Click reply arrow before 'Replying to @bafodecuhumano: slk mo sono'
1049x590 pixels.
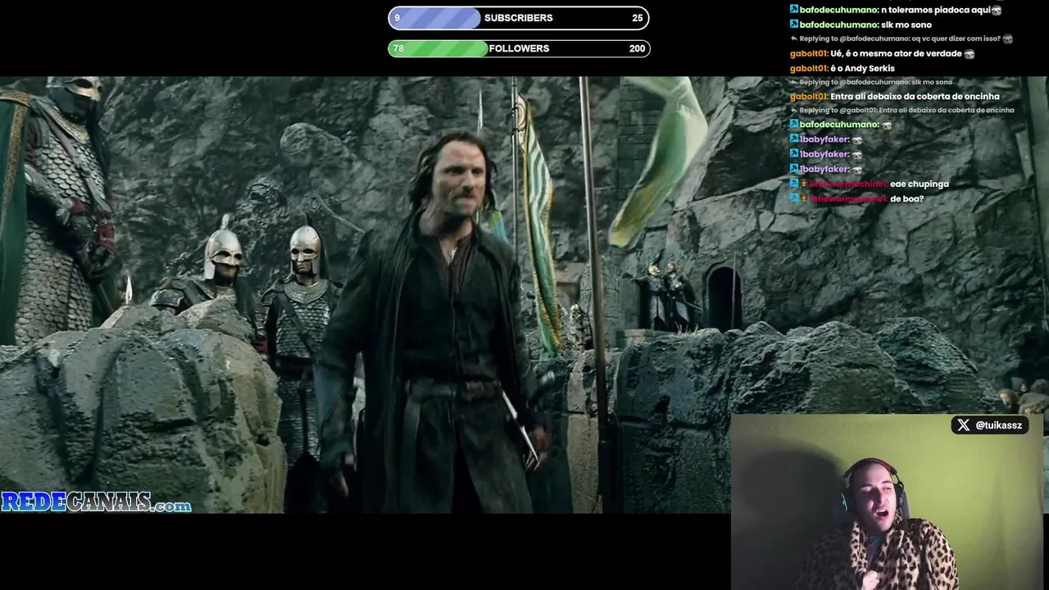tap(794, 82)
